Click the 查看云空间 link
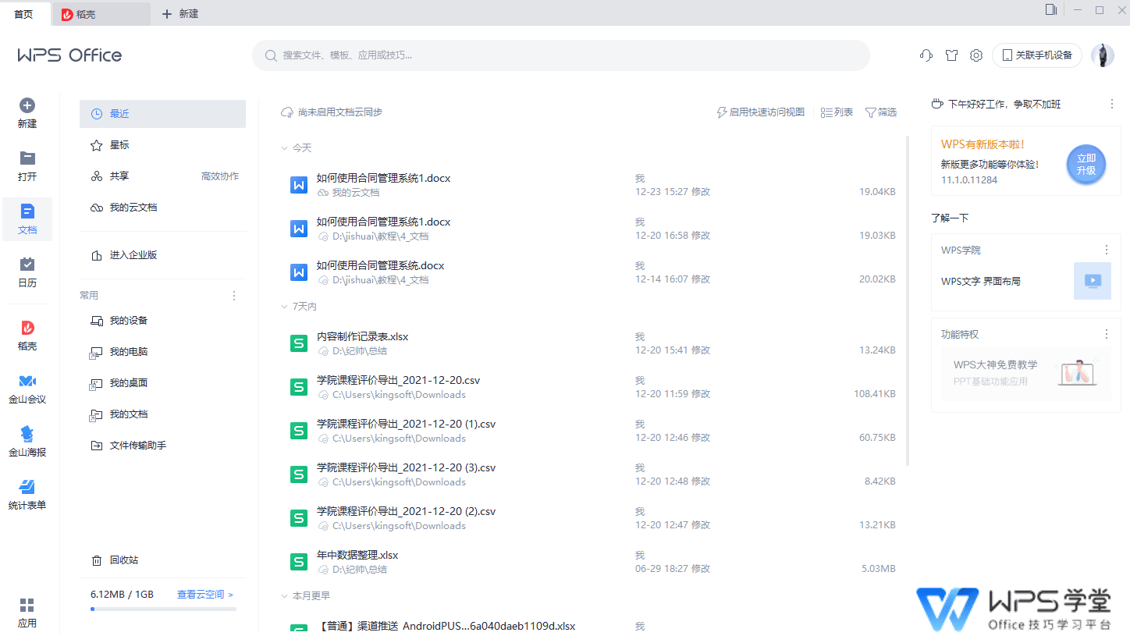This screenshot has height=643, width=1130. tap(205, 595)
